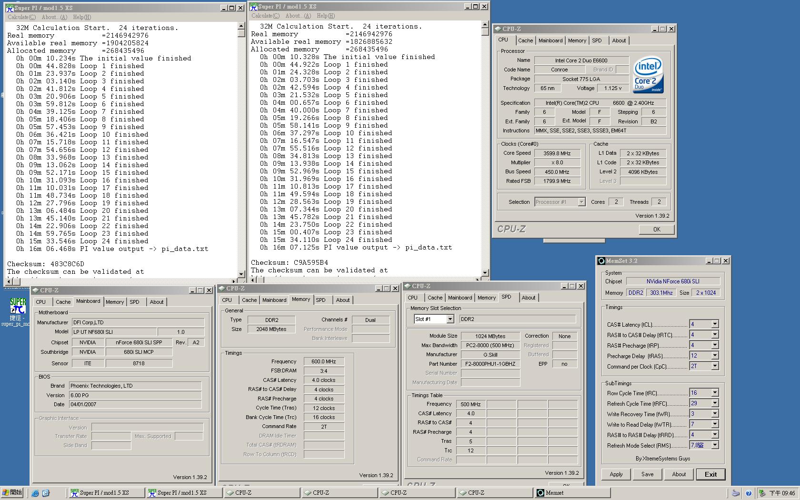Click Exit button in MemSet
Image resolution: width=800 pixels, height=500 pixels.
[x=710, y=474]
